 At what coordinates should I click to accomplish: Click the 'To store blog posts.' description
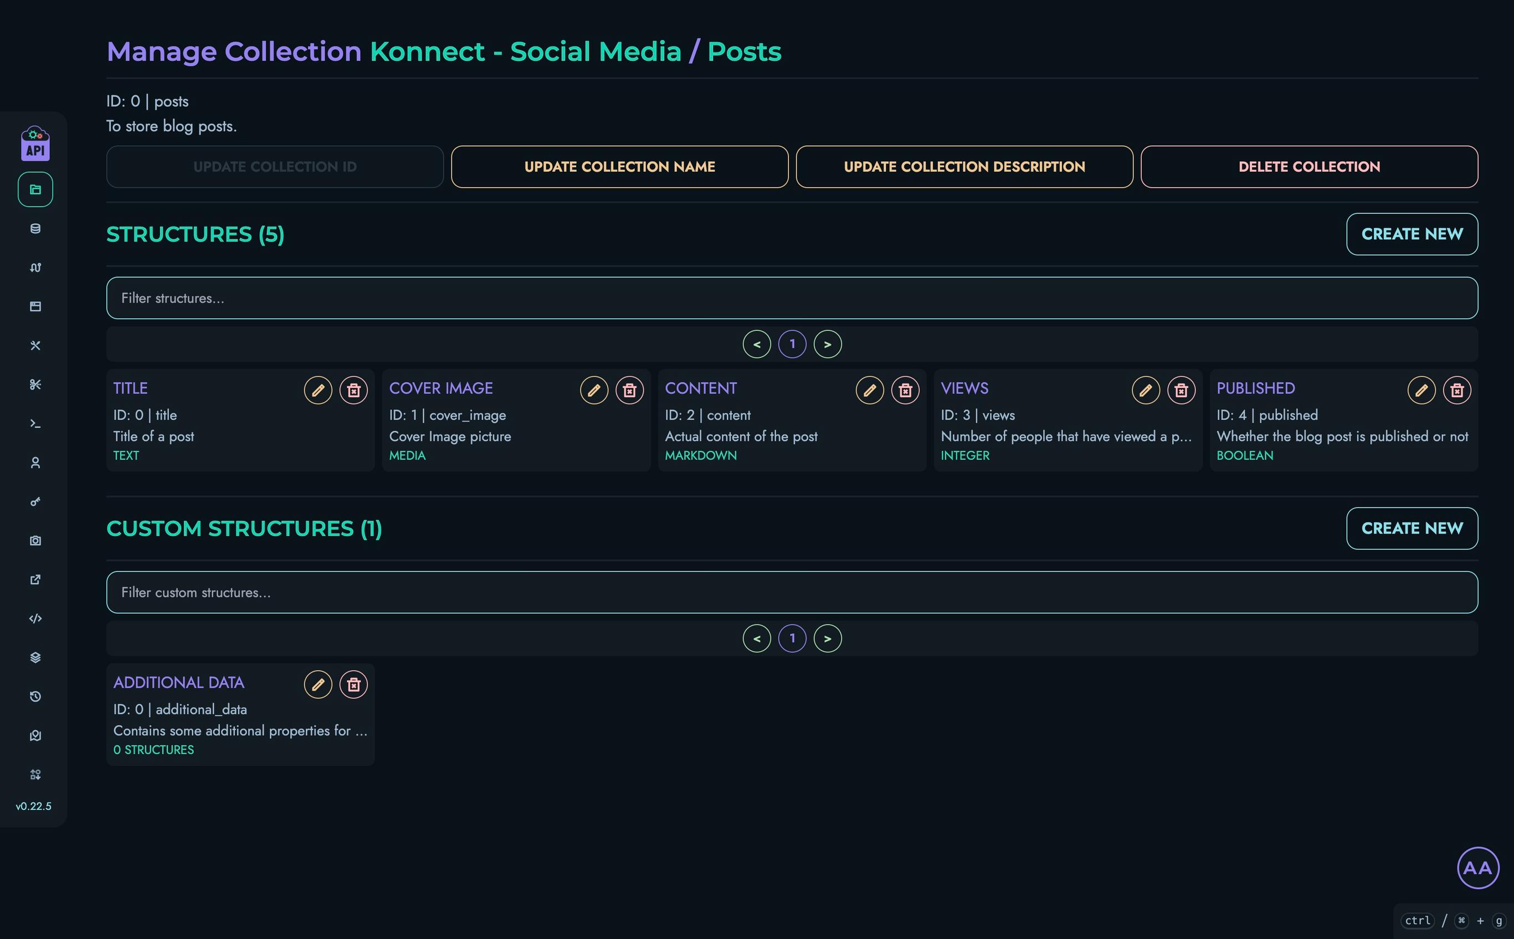171,126
